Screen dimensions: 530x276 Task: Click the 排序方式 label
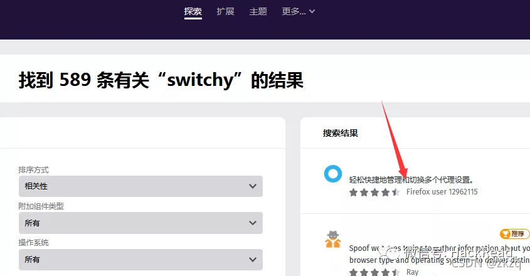point(33,170)
